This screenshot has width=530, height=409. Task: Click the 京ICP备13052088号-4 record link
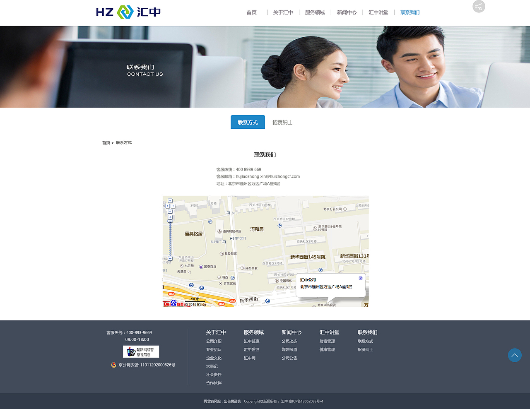point(306,402)
